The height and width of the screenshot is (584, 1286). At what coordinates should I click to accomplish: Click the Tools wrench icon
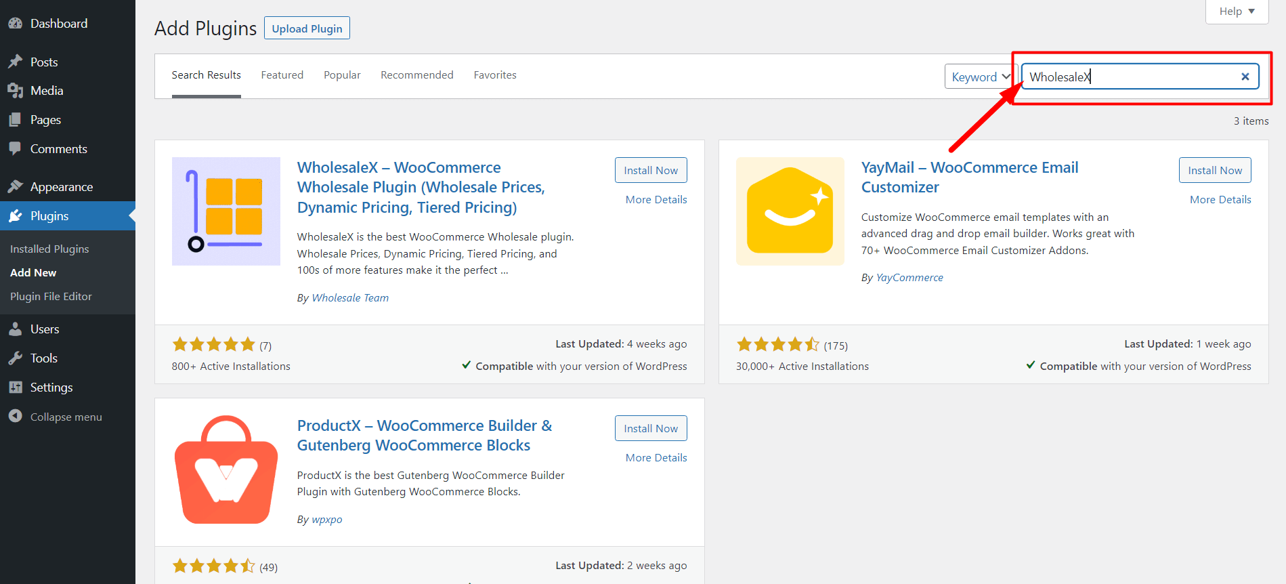[16, 358]
